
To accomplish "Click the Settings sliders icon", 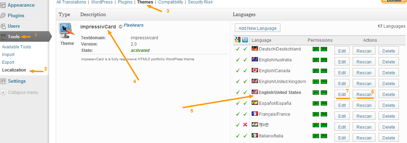I will (3, 81).
